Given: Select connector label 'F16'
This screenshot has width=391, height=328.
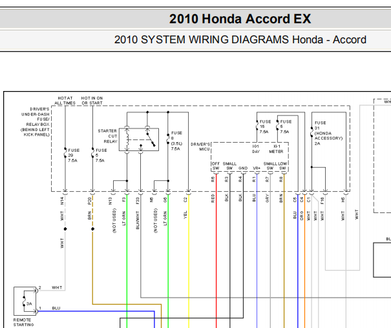Looking at the screenshot, I should (322, 201).
